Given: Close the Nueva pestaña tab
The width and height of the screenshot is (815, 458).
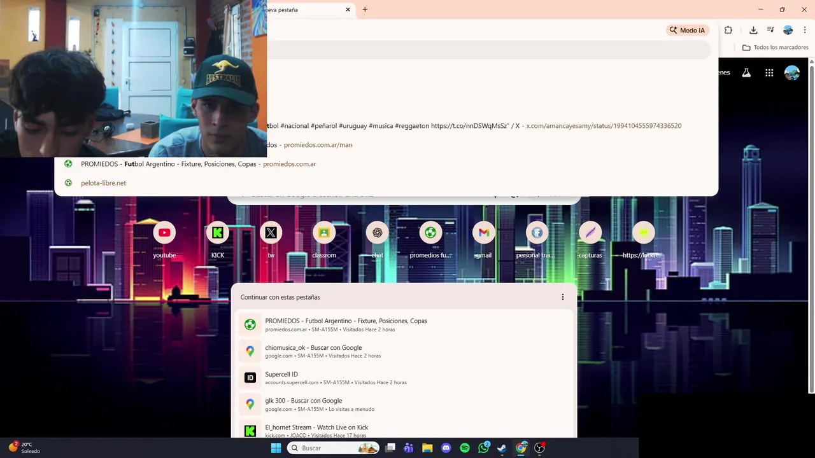Looking at the screenshot, I should [x=348, y=10].
